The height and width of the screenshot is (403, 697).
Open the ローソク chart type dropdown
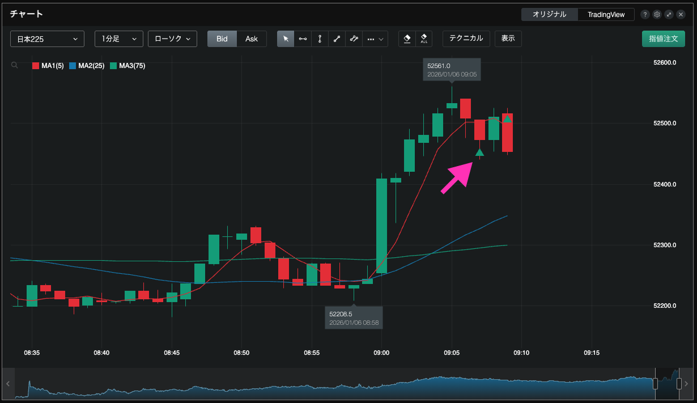(172, 39)
